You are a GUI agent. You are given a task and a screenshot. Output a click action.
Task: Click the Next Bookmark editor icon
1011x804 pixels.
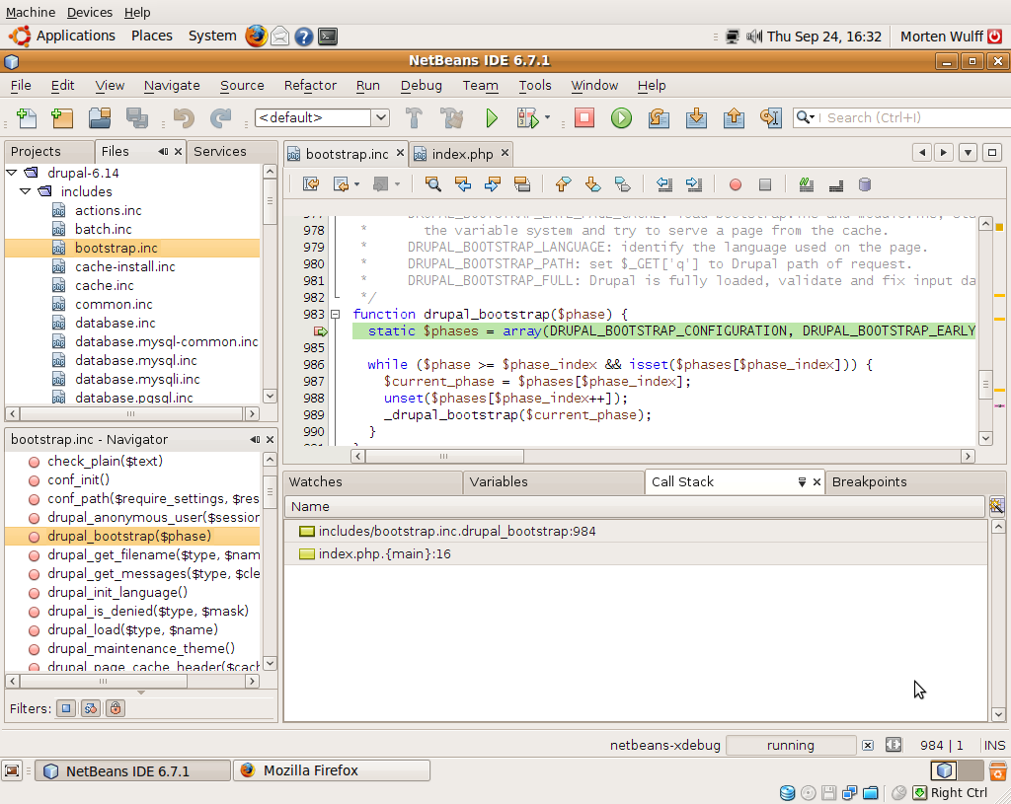[592, 184]
